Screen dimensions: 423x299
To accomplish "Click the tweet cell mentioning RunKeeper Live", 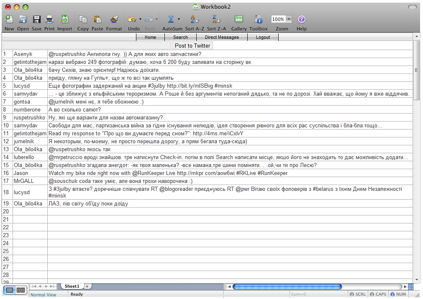I will [x=230, y=173].
